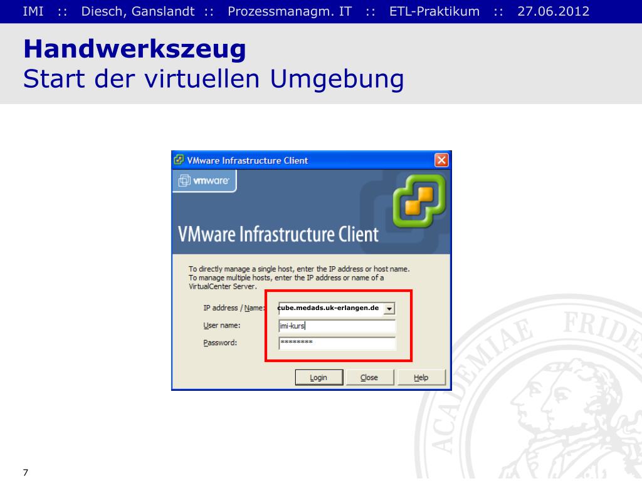Viewport: 642px width, 481px height.
Task: Click the slide number 7
Action: point(26,472)
